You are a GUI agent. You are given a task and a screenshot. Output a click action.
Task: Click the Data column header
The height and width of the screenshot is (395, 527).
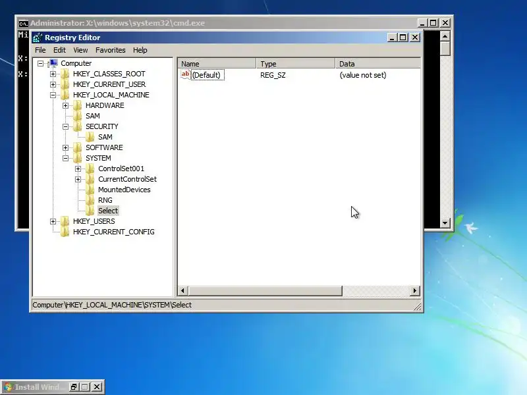click(377, 63)
